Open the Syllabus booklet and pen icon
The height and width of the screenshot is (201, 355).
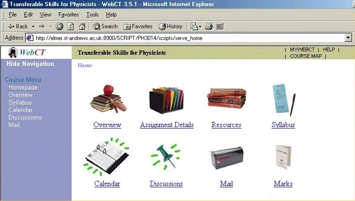click(x=283, y=100)
